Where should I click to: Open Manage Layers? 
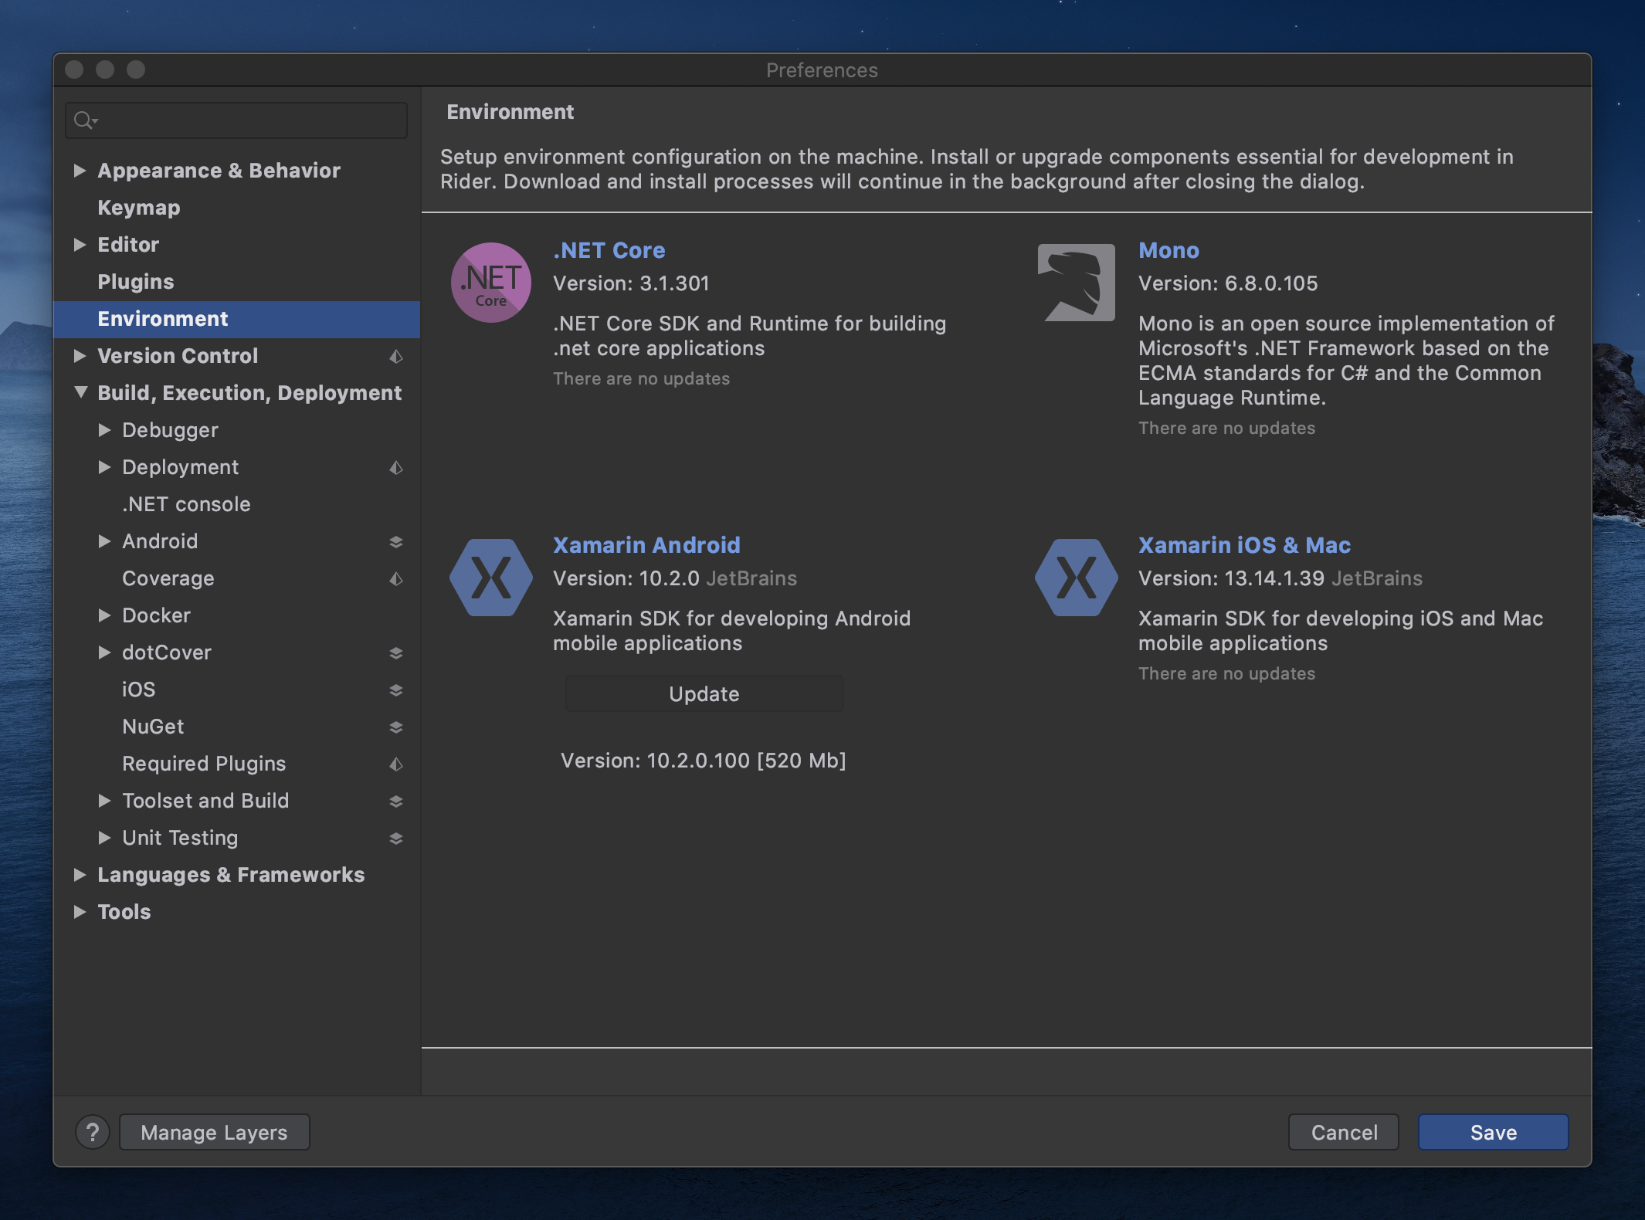pyautogui.click(x=214, y=1132)
